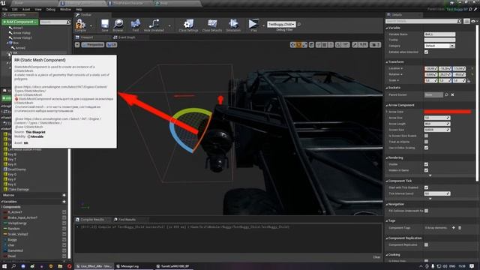This screenshot has width=480, height=270.
Task: Open the Debug menu
Action: [x=51, y=10]
